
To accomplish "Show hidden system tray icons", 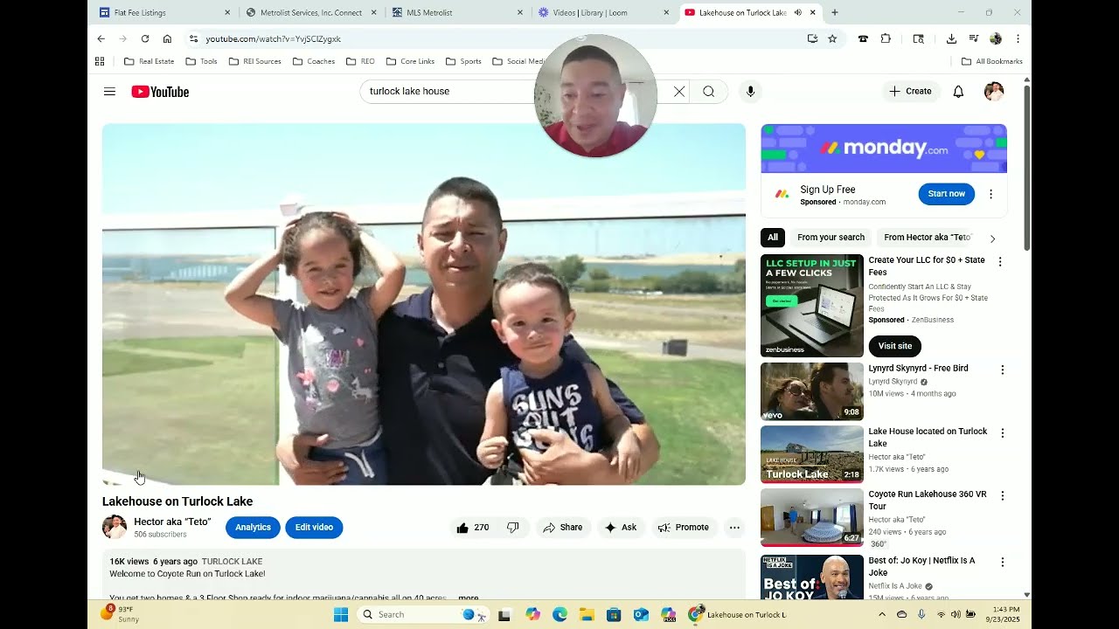I will pos(881,614).
